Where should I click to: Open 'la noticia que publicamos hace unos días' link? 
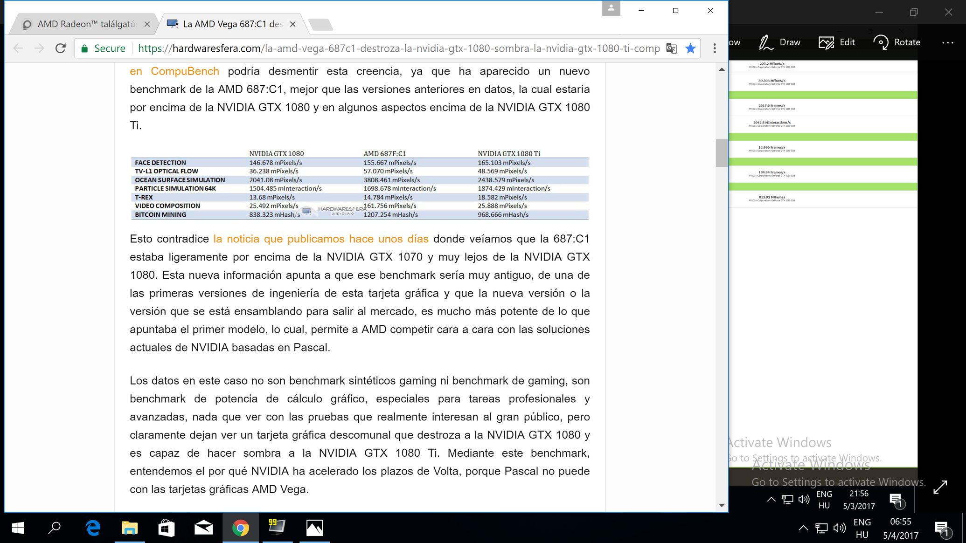click(321, 239)
